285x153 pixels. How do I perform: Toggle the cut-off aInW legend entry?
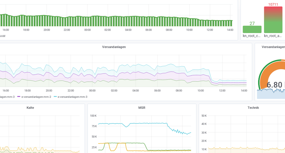2,36
